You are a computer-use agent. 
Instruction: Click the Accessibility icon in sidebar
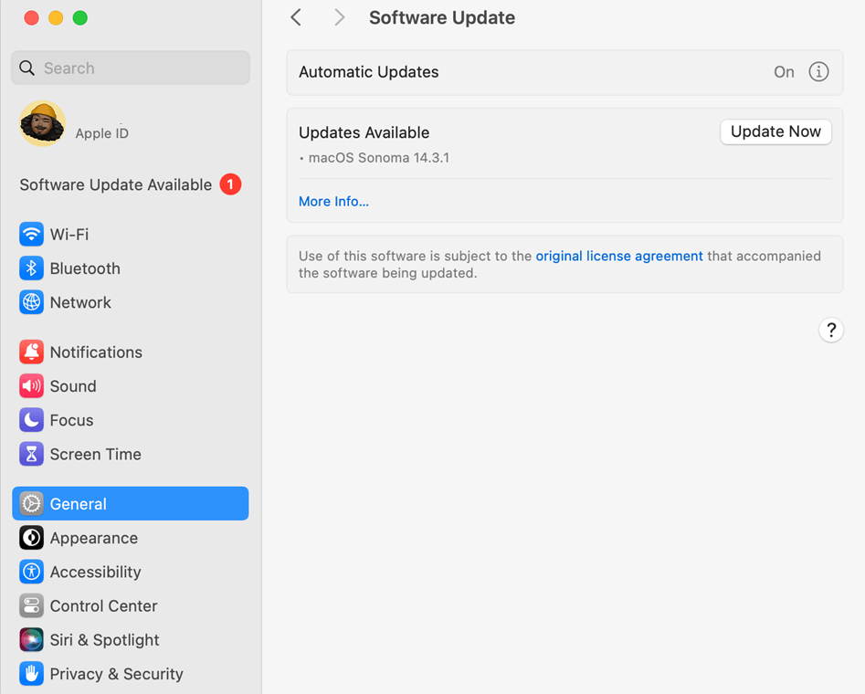[x=31, y=573]
